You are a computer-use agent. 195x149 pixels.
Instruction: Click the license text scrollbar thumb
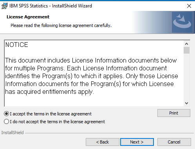coord(186,50)
